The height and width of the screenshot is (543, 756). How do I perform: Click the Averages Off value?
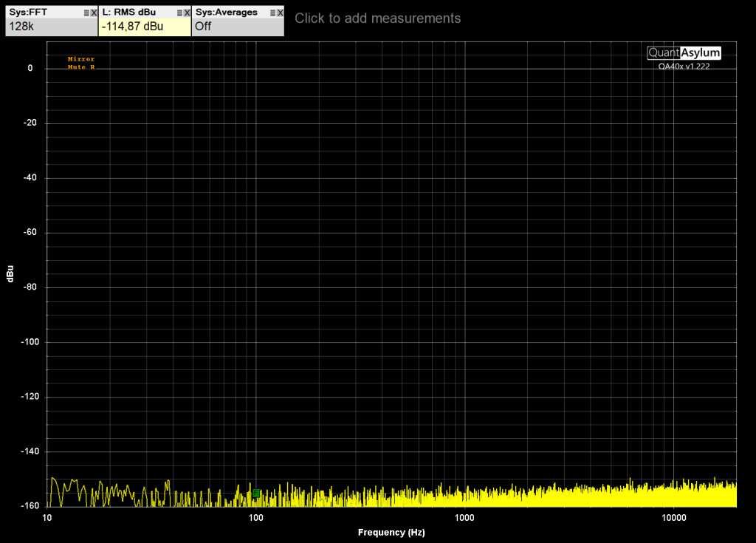(203, 27)
